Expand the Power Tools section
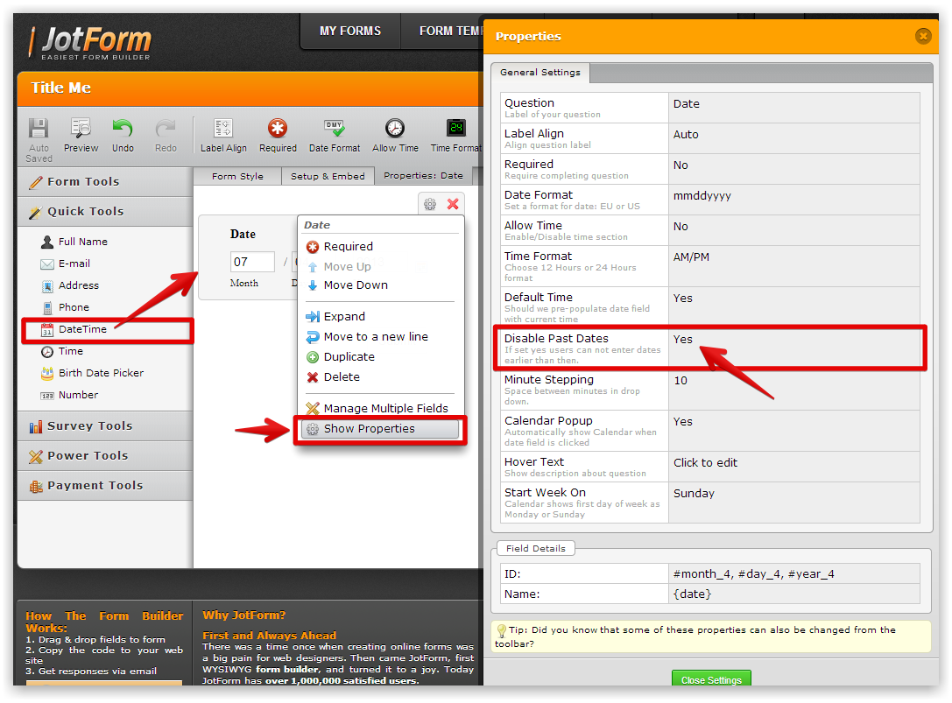Screen dimensions: 952x703 coord(105,455)
